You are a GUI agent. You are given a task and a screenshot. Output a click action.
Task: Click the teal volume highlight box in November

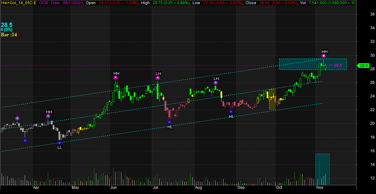click(322, 169)
